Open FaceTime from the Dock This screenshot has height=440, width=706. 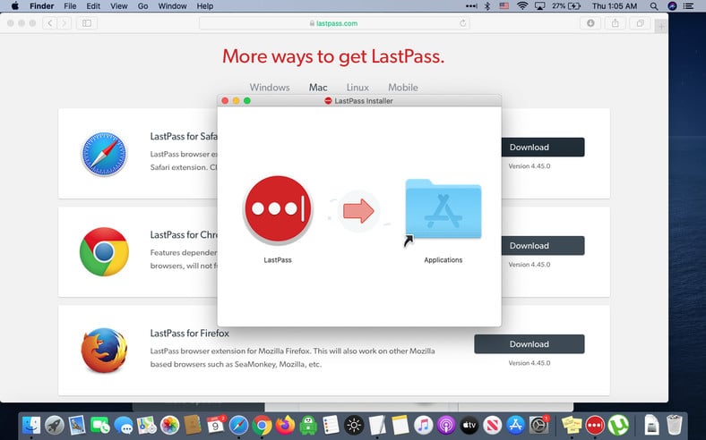pos(100,425)
